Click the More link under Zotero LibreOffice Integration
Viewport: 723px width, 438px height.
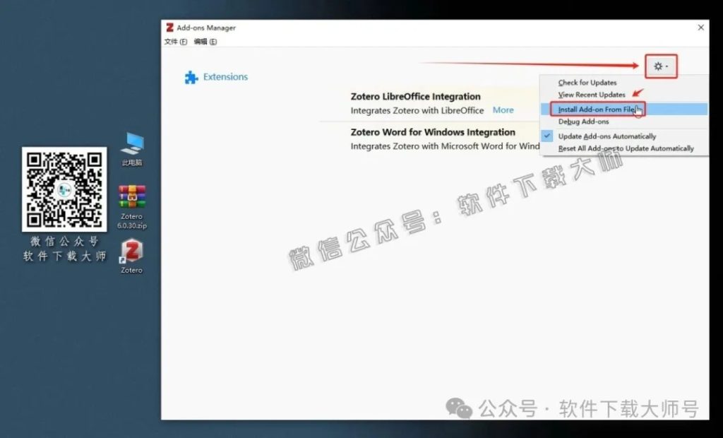click(x=503, y=110)
